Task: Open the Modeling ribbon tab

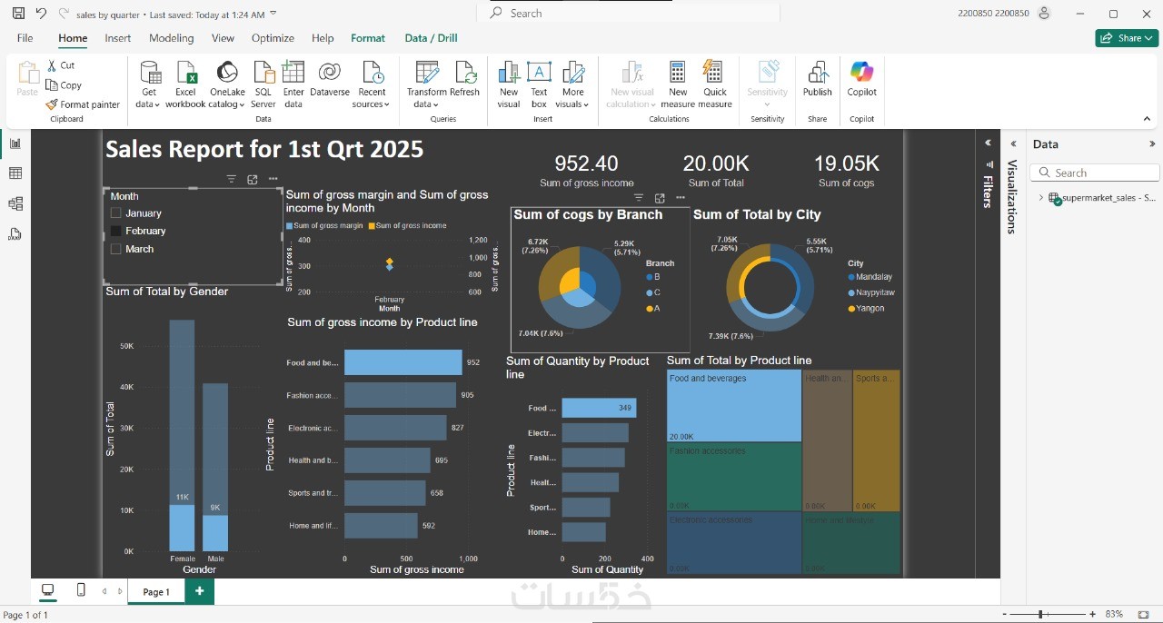Action: pos(172,38)
